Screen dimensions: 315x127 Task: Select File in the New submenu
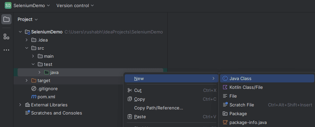(x=267, y=96)
